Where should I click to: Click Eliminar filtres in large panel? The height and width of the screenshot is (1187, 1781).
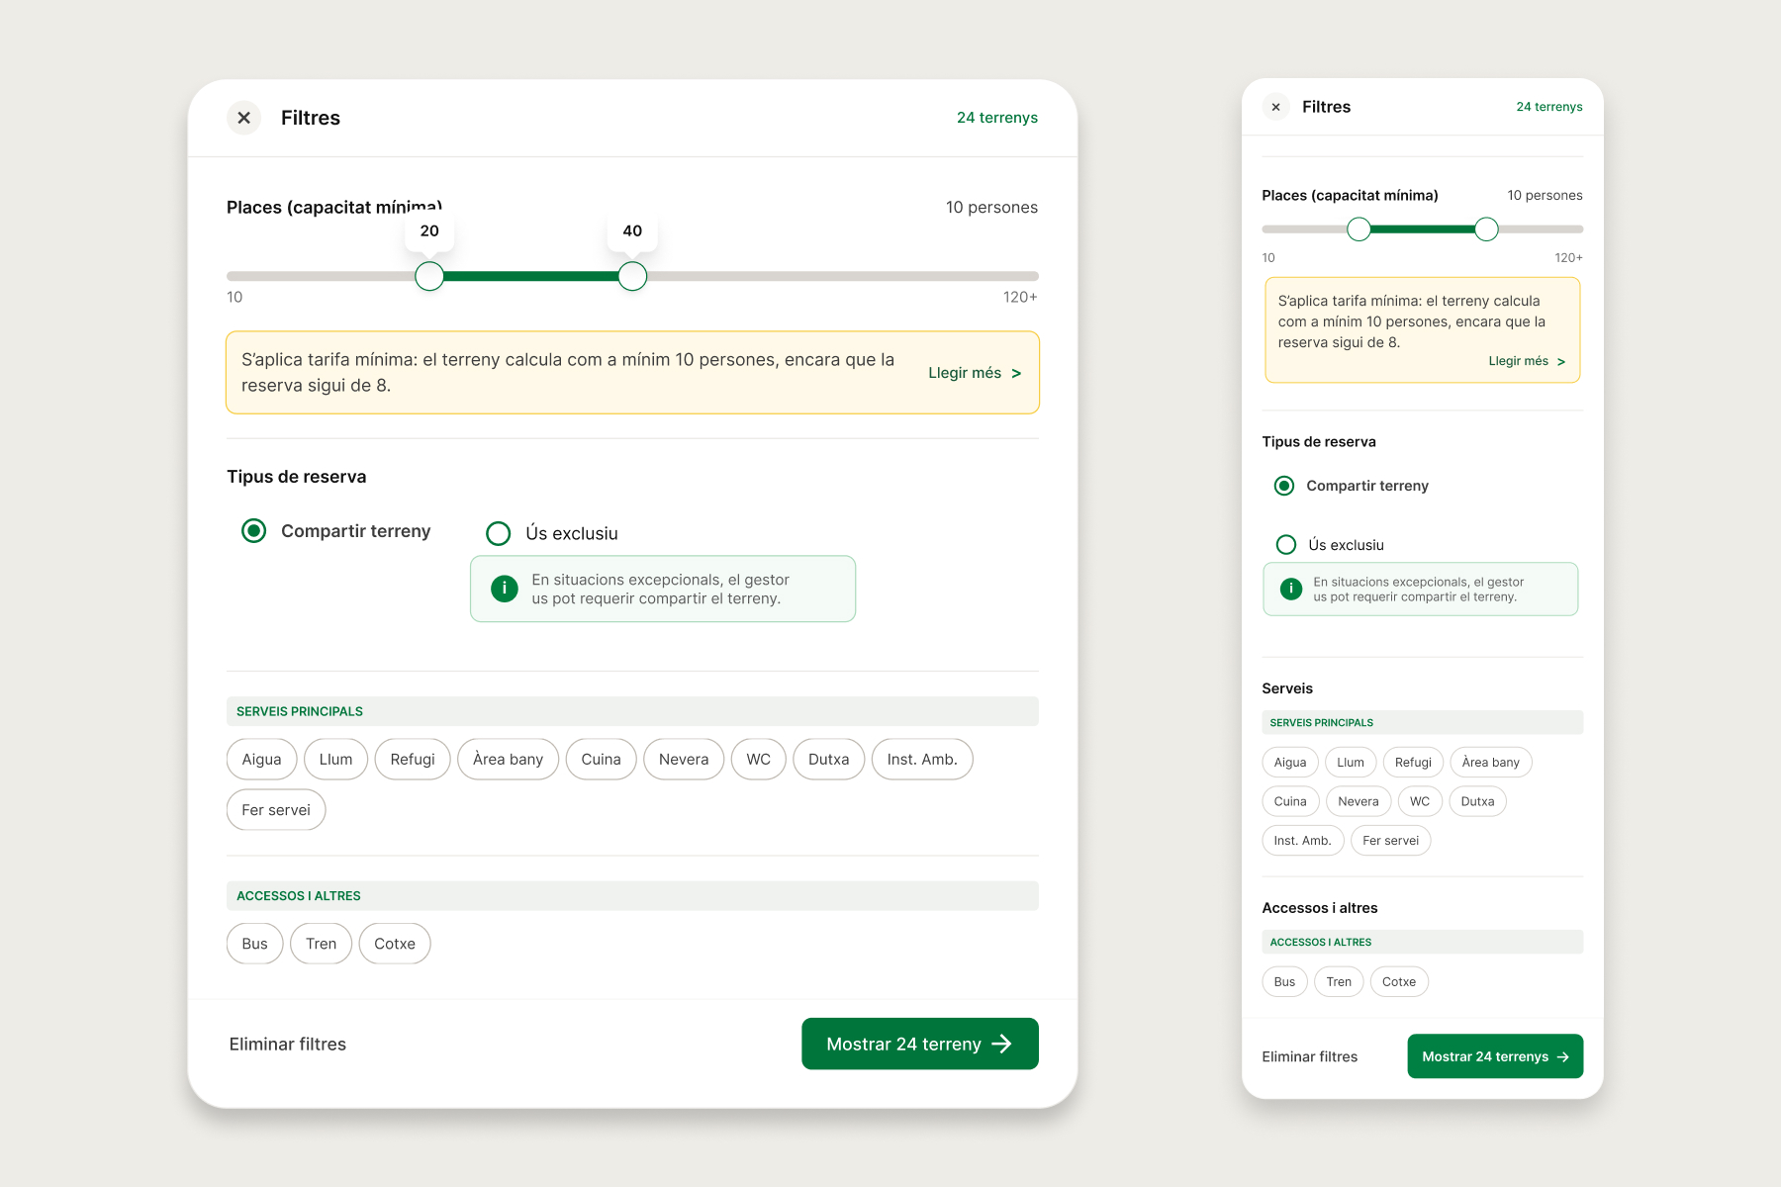288,1045
